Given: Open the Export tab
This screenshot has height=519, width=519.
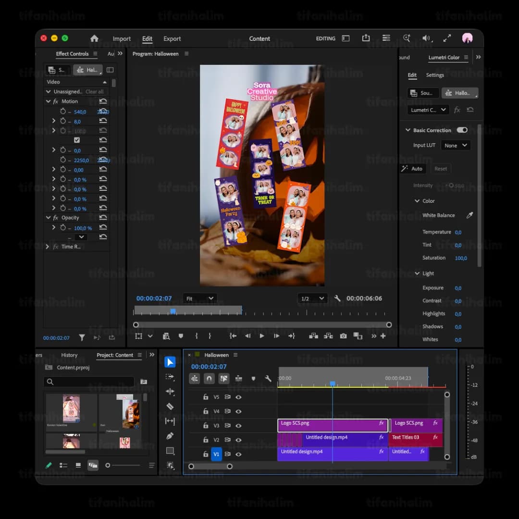Looking at the screenshot, I should tap(172, 39).
